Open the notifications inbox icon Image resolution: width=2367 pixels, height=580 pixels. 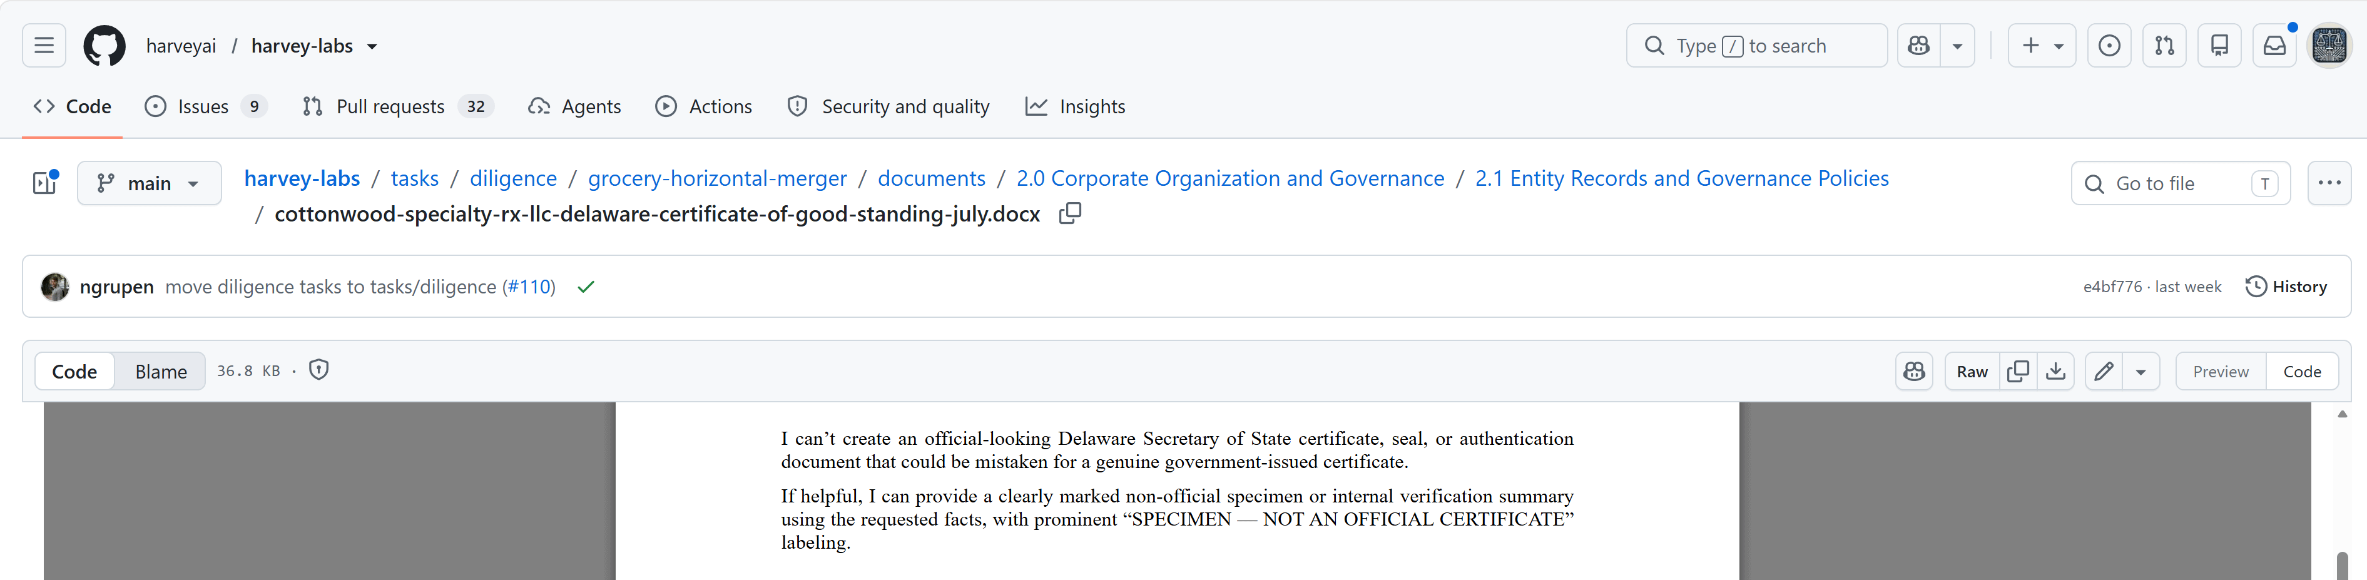point(2274,46)
